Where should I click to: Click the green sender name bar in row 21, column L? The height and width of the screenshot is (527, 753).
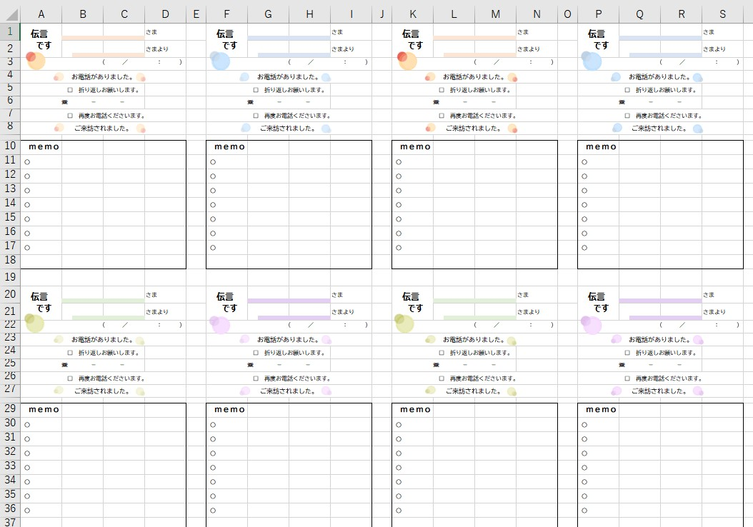coord(480,318)
